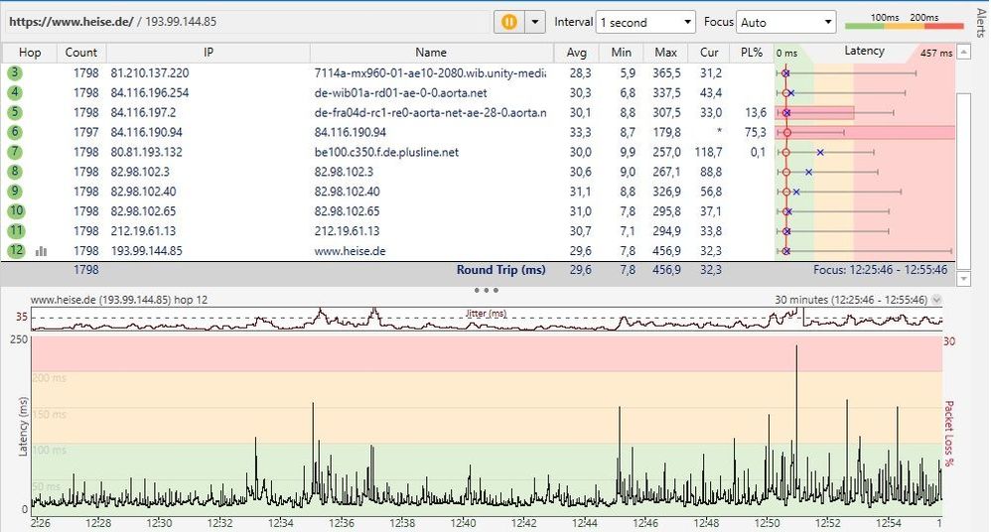
Task: Click the green hop 3 circle icon
Action: pos(16,72)
